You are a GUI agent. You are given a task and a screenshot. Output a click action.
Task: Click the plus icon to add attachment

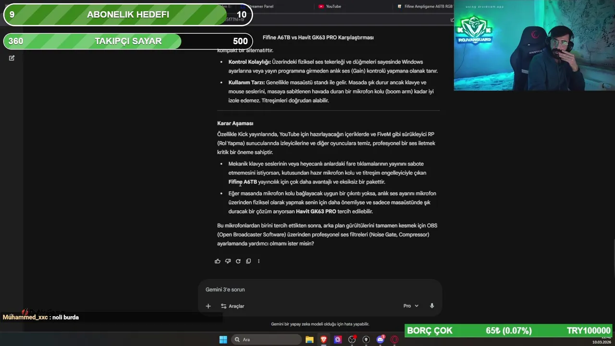tap(208, 306)
